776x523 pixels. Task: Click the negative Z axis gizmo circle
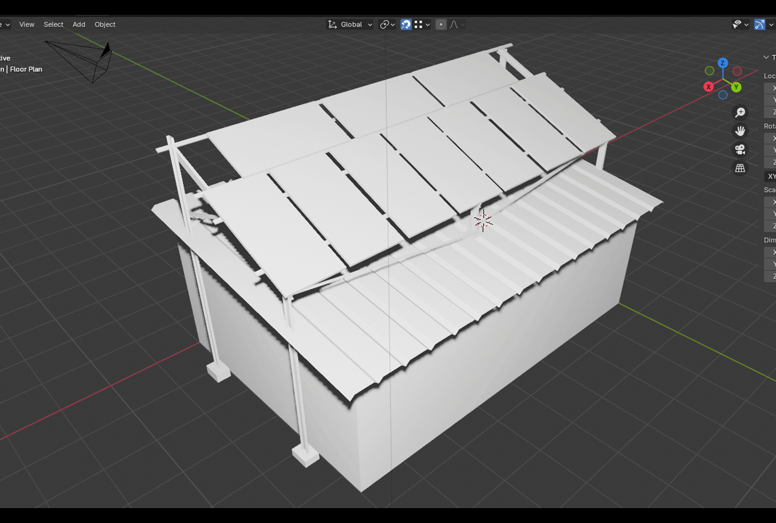[723, 95]
